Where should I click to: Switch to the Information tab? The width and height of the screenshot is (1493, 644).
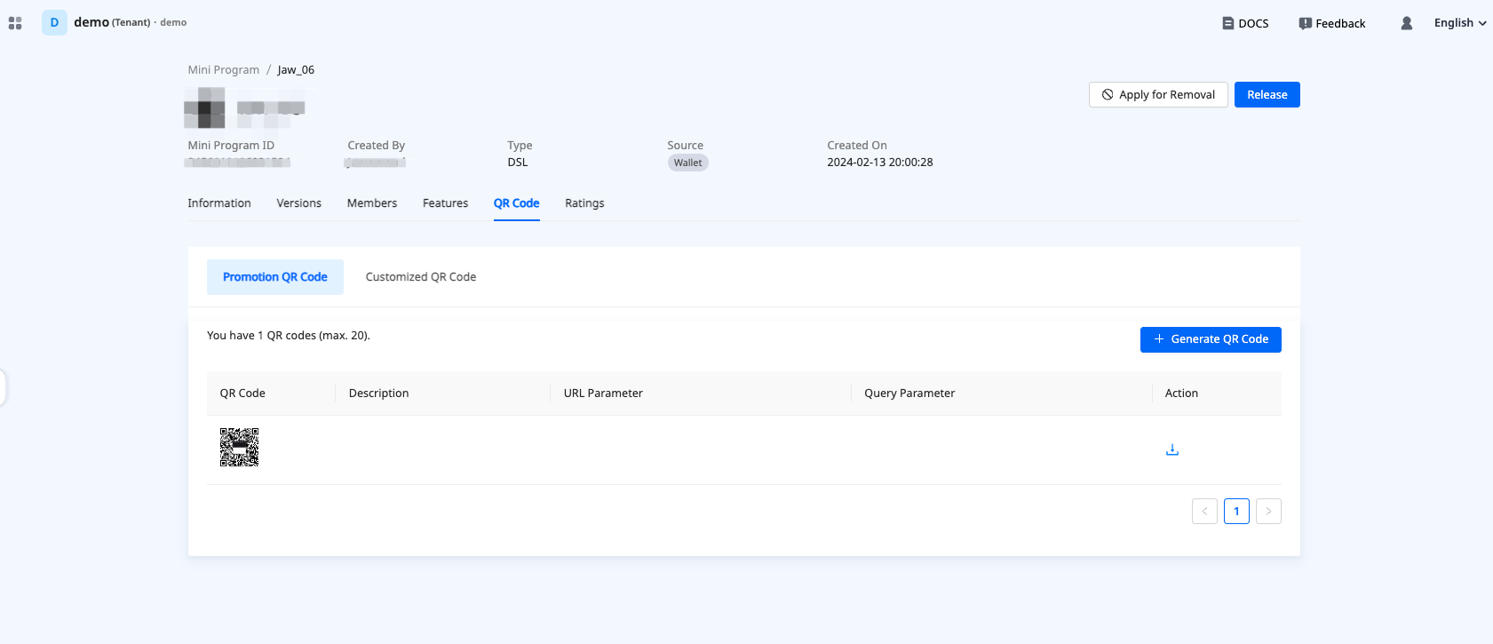[219, 203]
